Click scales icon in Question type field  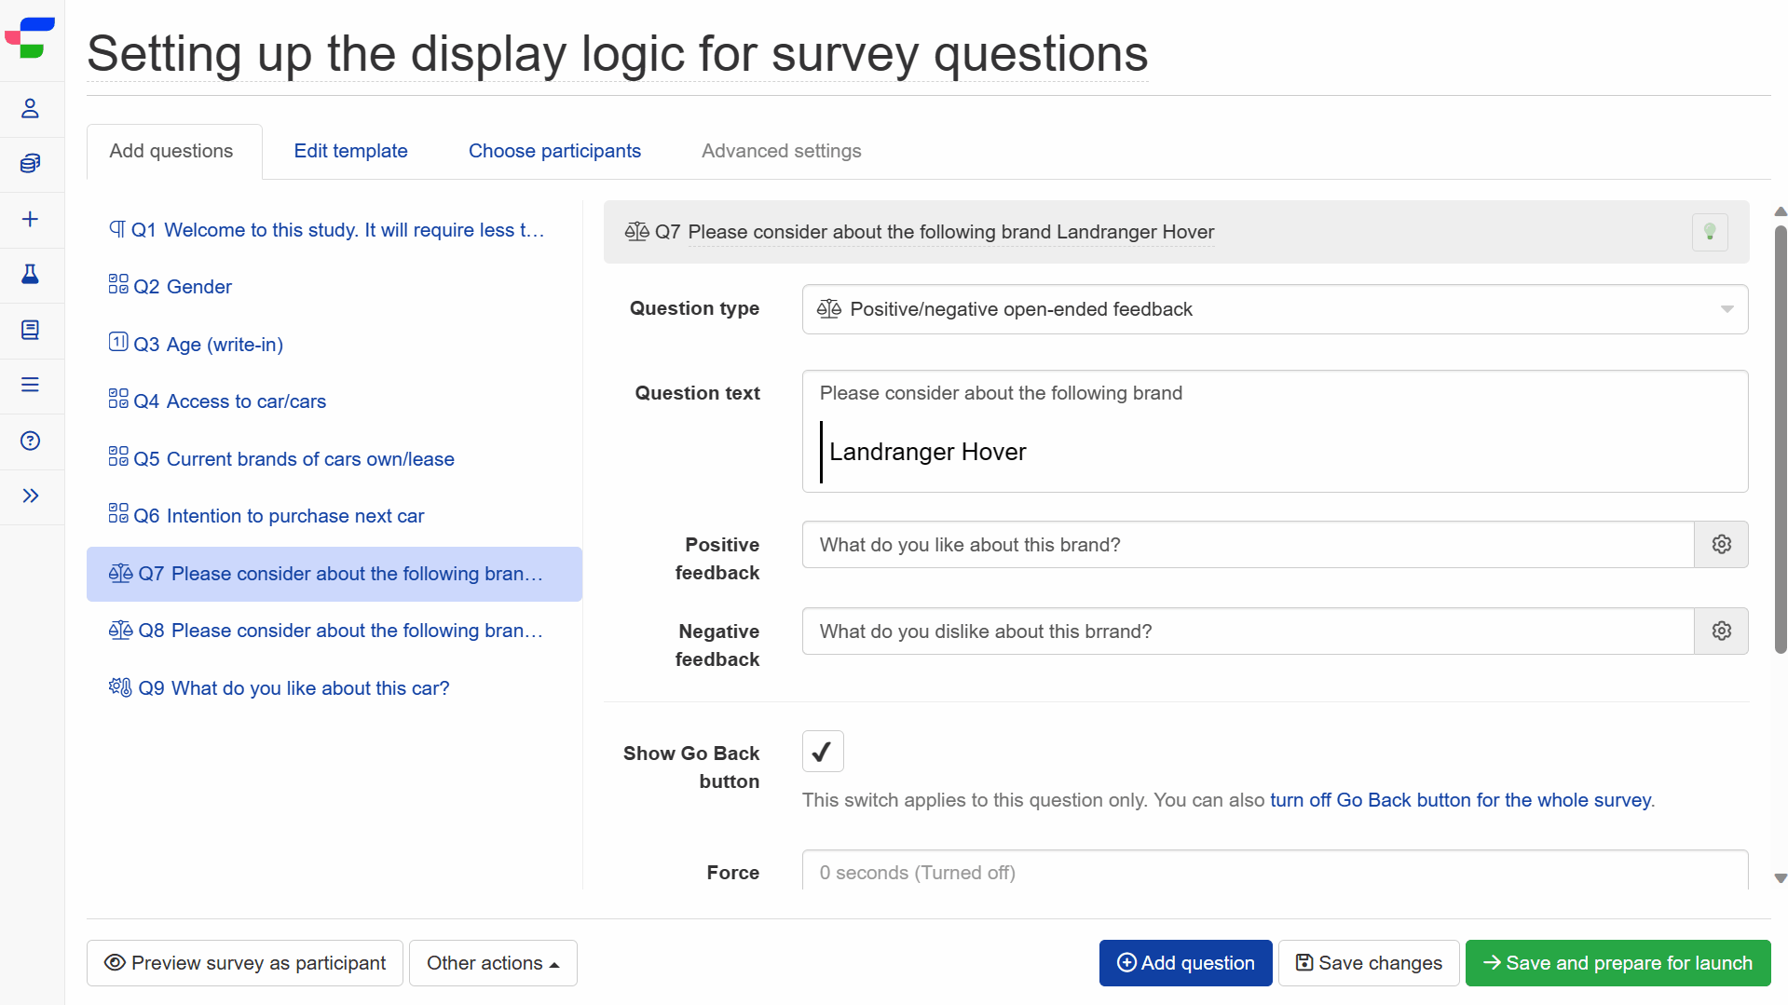point(829,308)
